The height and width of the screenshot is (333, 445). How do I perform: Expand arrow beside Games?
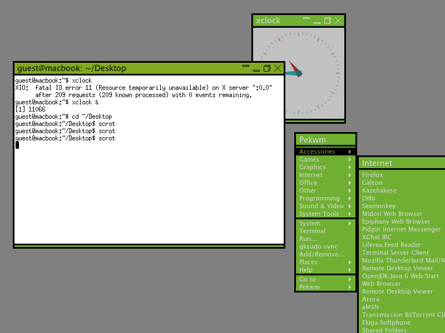click(350, 159)
